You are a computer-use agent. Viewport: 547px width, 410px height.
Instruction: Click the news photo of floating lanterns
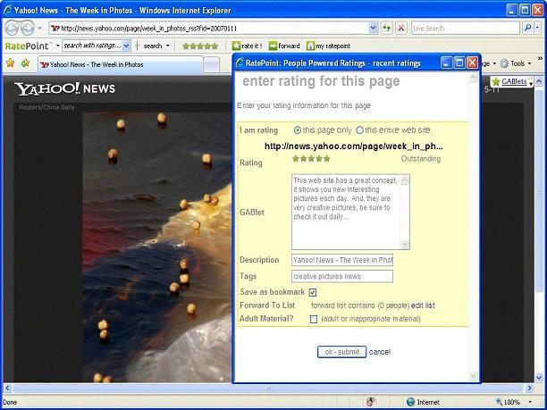click(157, 247)
